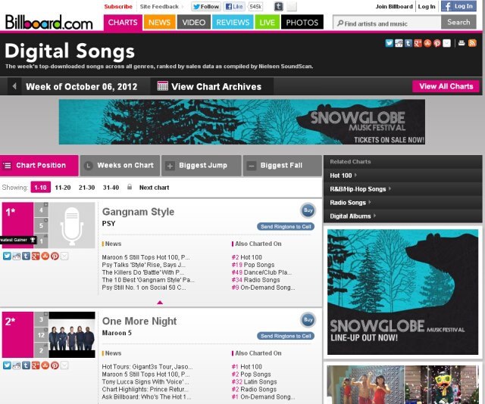485x404 pixels.
Task: Pin One More Night on Pinterest
Action: click(x=55, y=365)
